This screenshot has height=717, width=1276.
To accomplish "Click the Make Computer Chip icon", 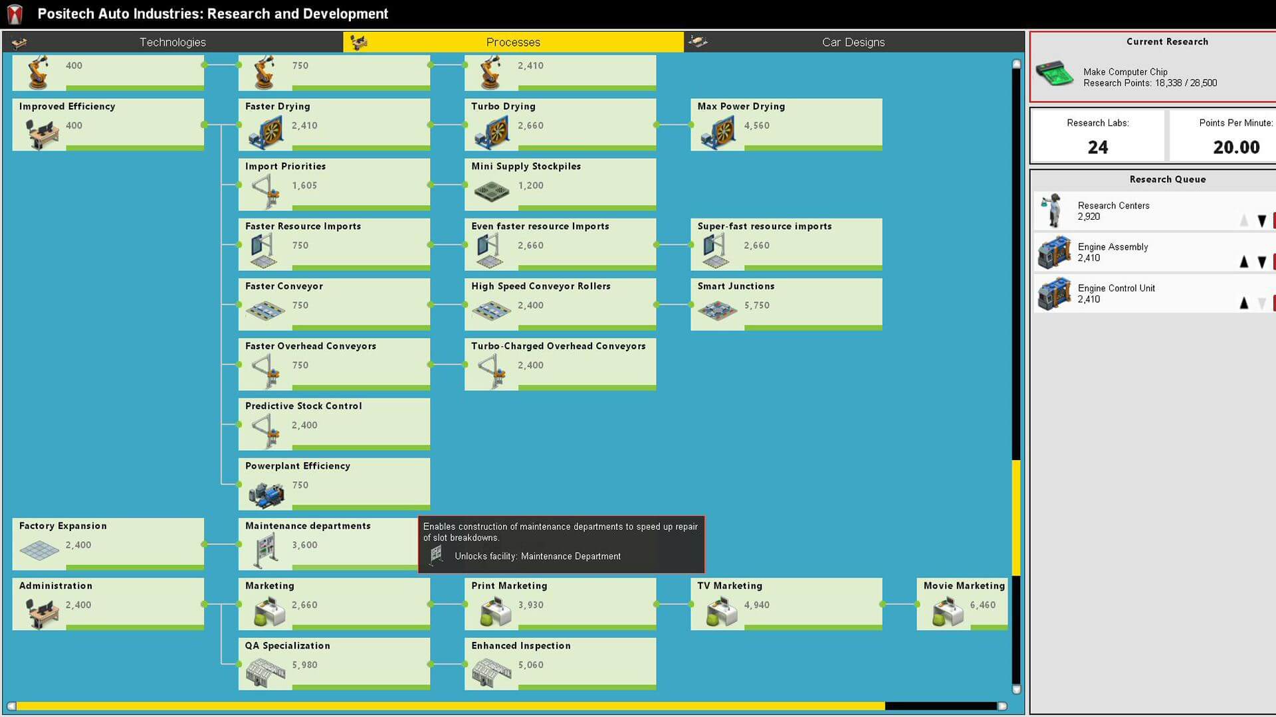I will pyautogui.click(x=1055, y=74).
